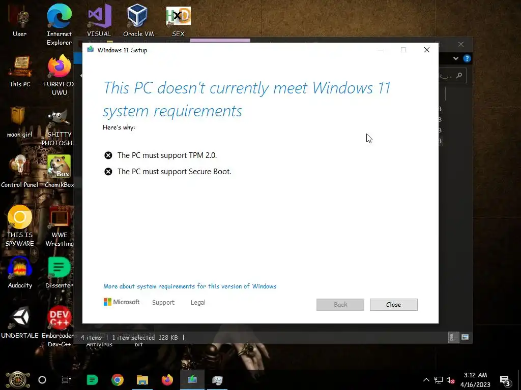Close the background Explorer window
This screenshot has width=521, height=390.
click(461, 44)
